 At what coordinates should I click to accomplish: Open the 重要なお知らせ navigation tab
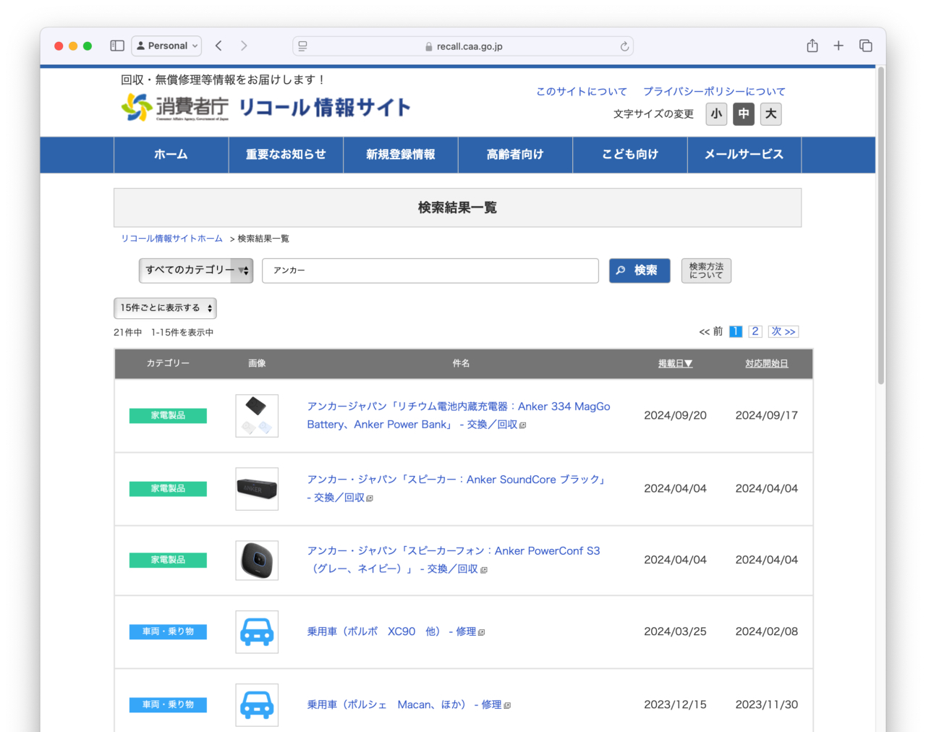tap(286, 155)
